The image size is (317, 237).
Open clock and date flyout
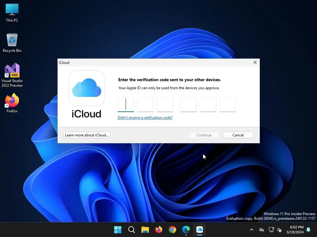[x=295, y=230]
